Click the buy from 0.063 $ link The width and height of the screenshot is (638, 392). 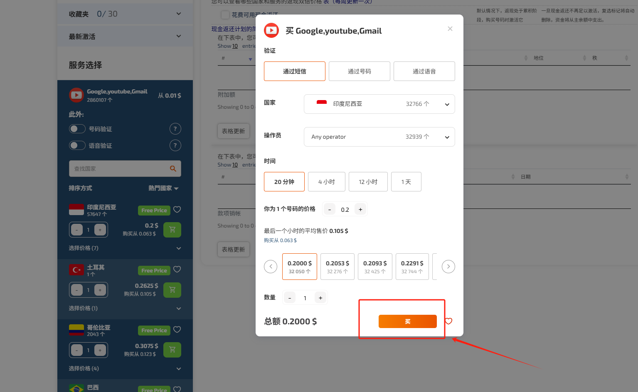281,240
